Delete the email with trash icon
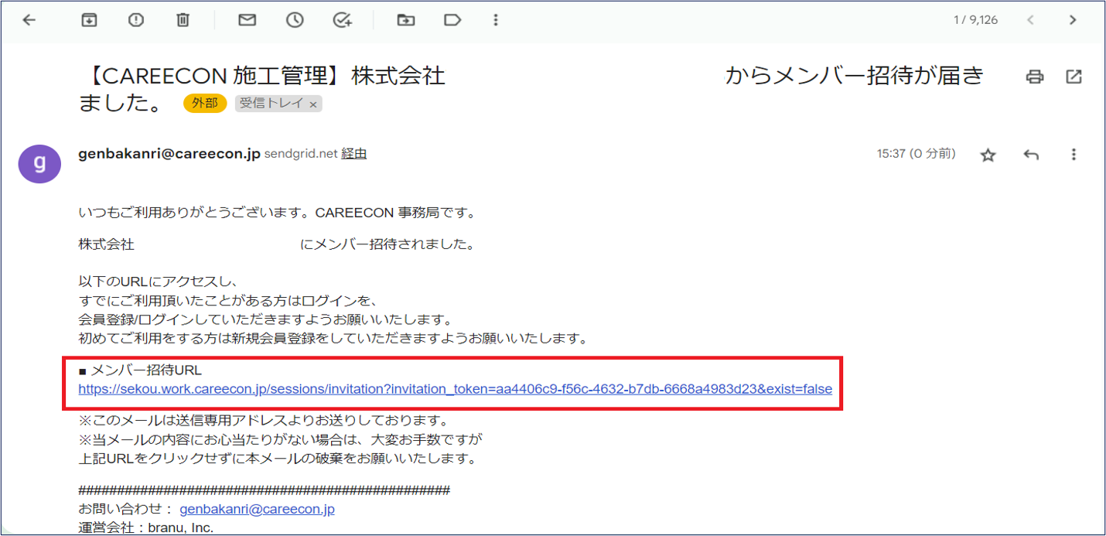 pyautogui.click(x=183, y=20)
